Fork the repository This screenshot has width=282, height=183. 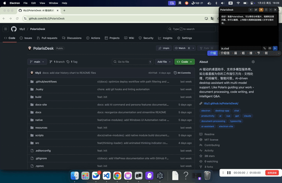(206, 48)
